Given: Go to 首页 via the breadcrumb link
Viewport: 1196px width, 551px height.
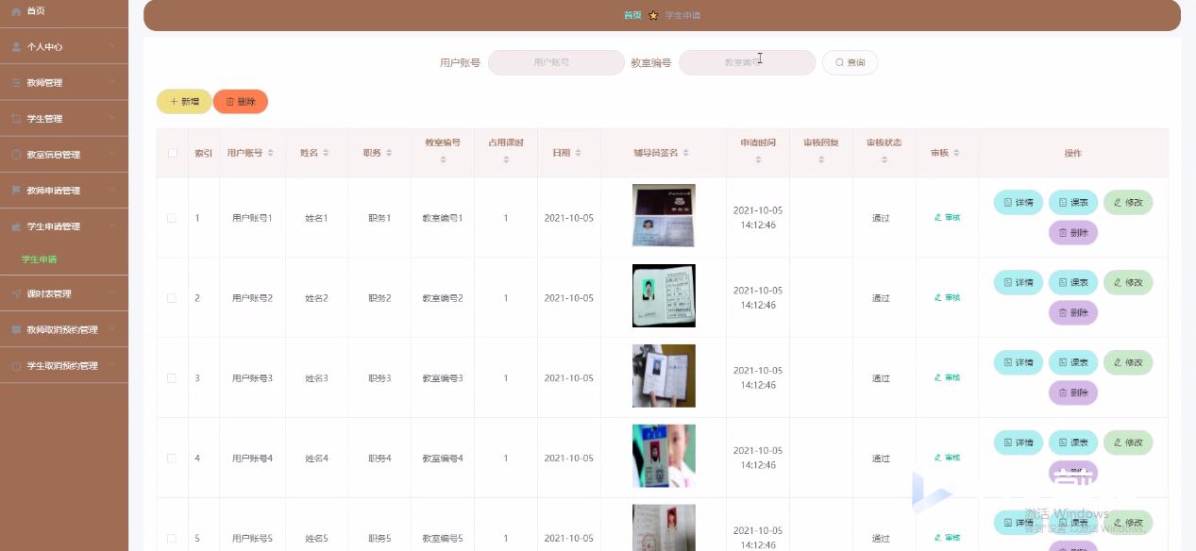Looking at the screenshot, I should coord(632,15).
